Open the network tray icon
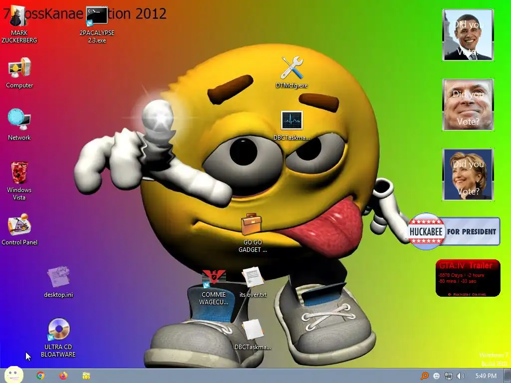Screen dimensions: 511x383 [449, 376]
